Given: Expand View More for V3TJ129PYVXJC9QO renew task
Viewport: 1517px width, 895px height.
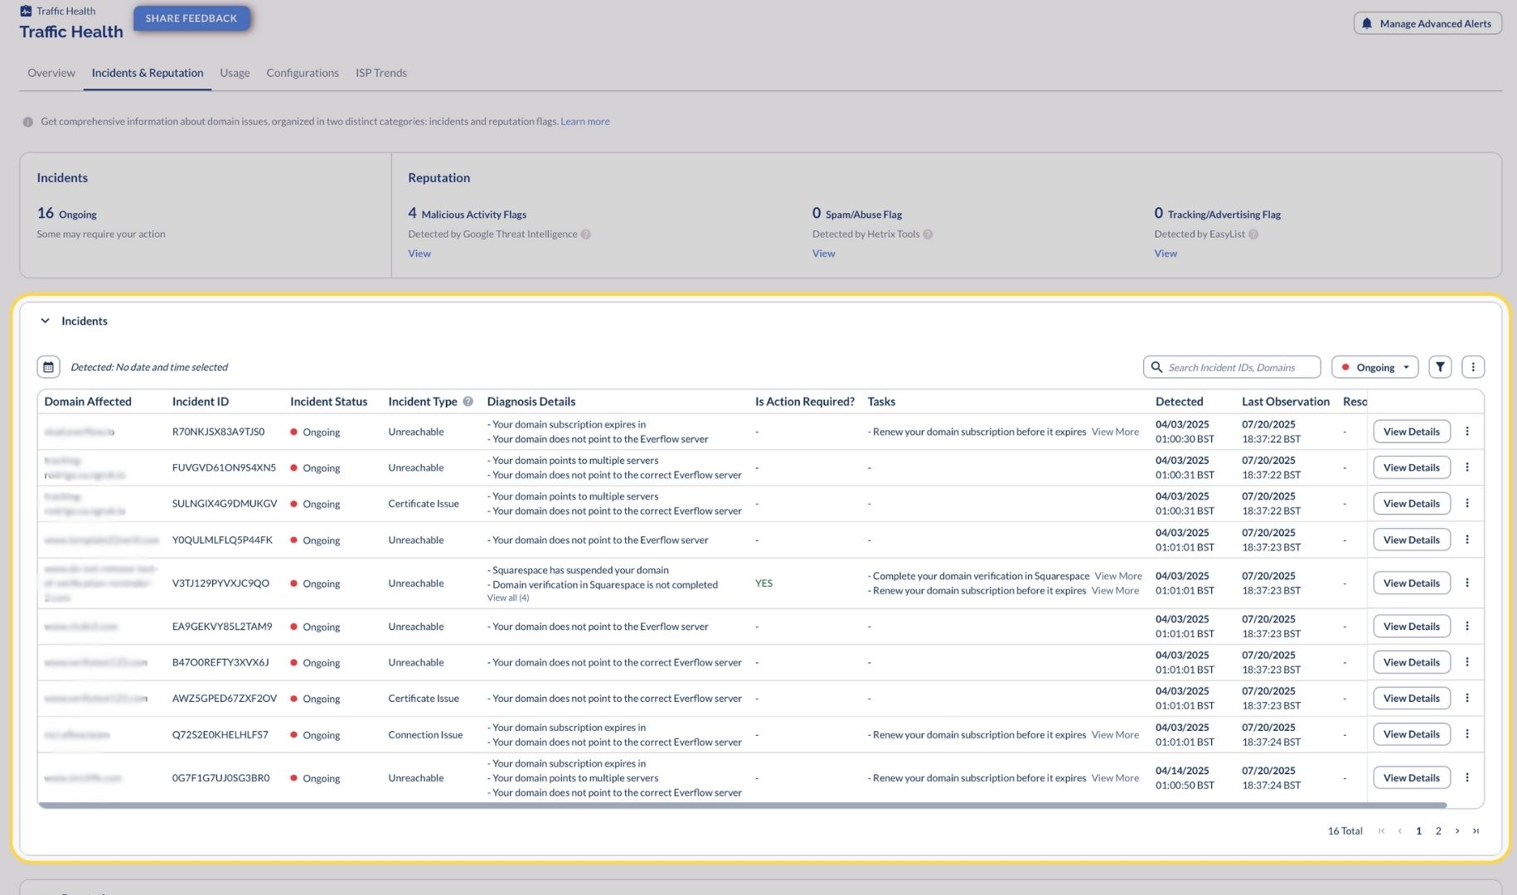Looking at the screenshot, I should 1115,591.
